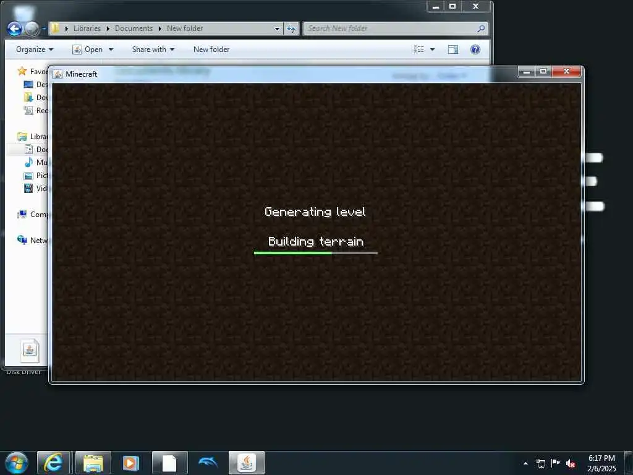Image resolution: width=633 pixels, height=475 pixels.
Task: Switch to Java Minecraft taskbar icon
Action: click(246, 463)
